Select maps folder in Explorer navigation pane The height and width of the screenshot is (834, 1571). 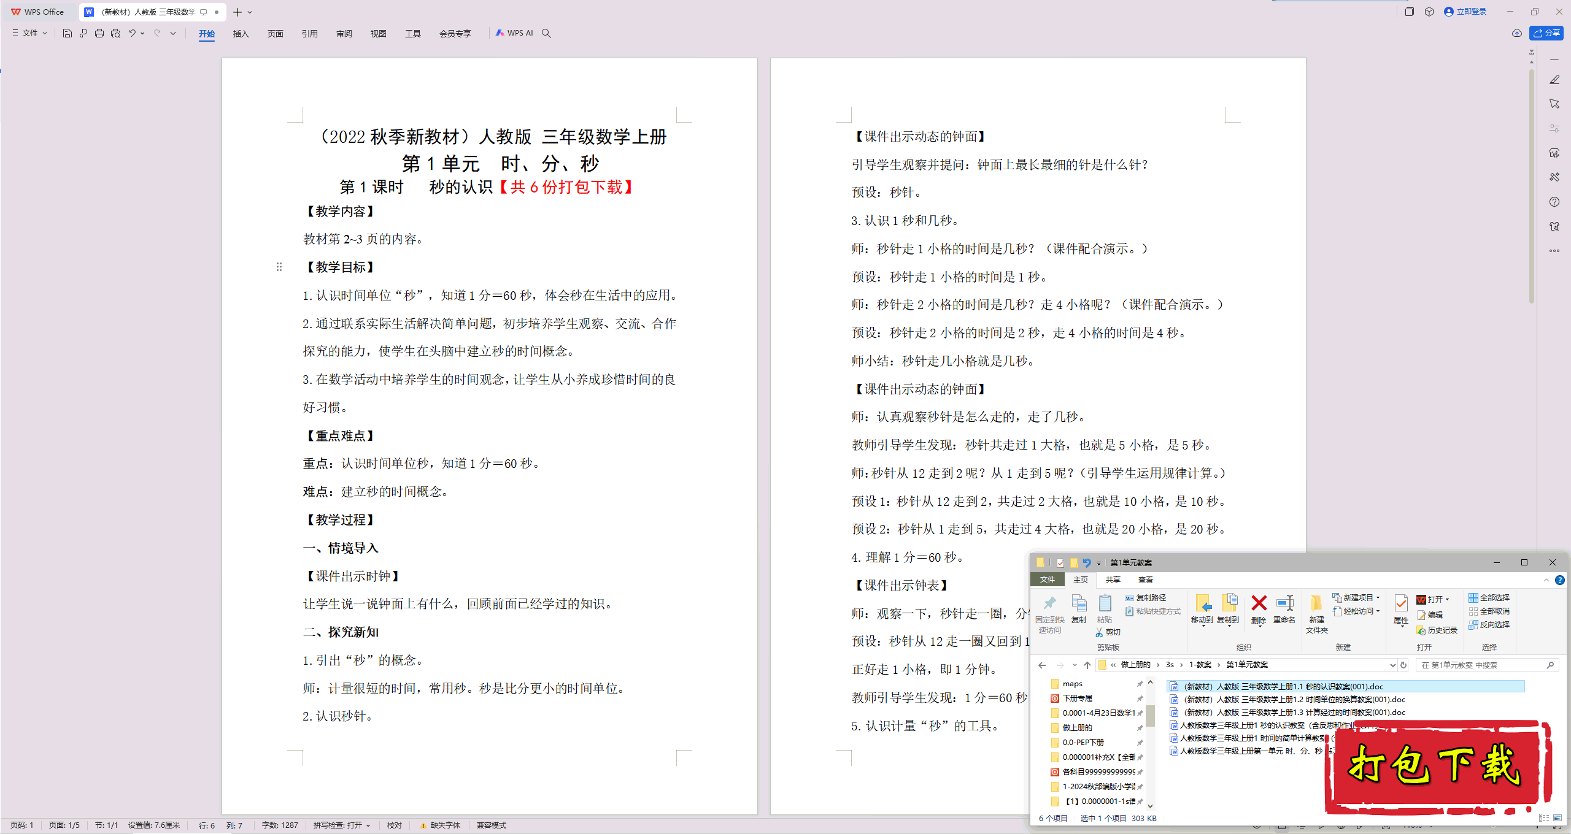(x=1073, y=684)
